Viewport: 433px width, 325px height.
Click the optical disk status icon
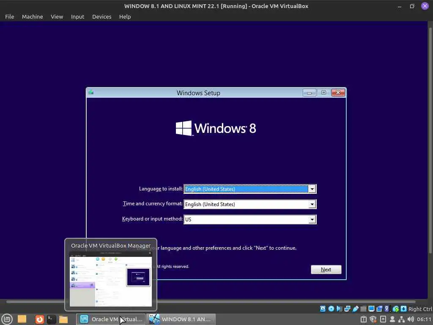click(331, 308)
